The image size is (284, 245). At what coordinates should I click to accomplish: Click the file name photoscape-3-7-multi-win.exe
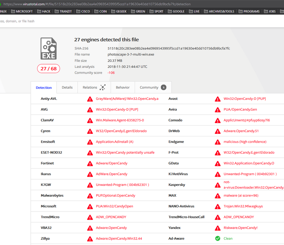131,54
